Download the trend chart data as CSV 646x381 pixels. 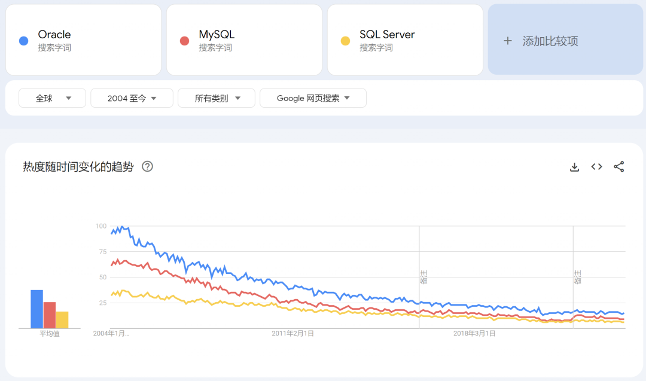tap(574, 167)
